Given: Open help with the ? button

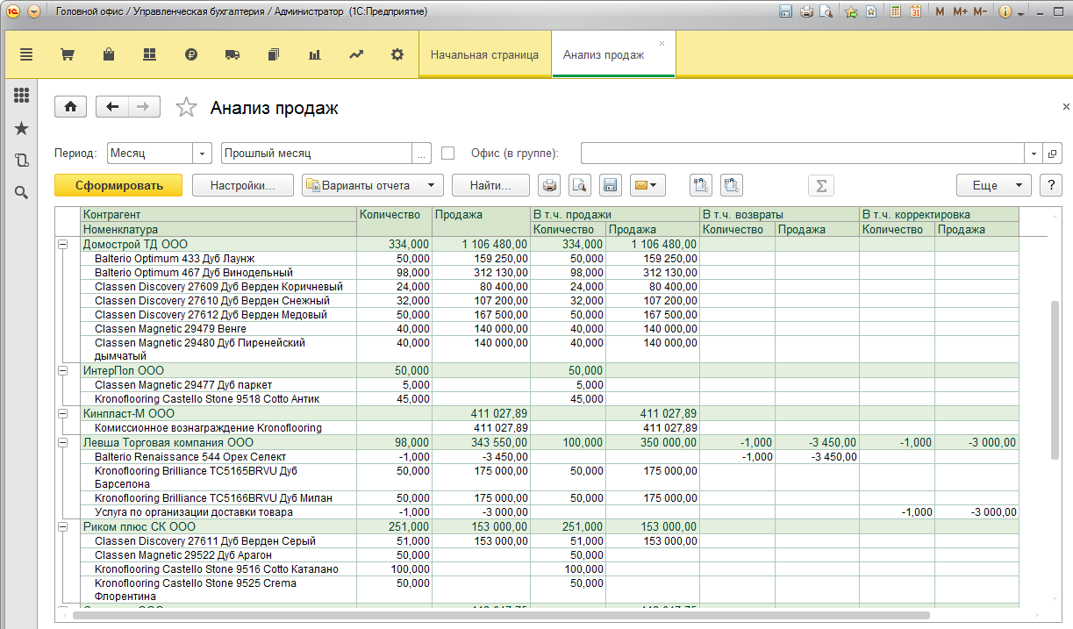Looking at the screenshot, I should pos(1050,185).
